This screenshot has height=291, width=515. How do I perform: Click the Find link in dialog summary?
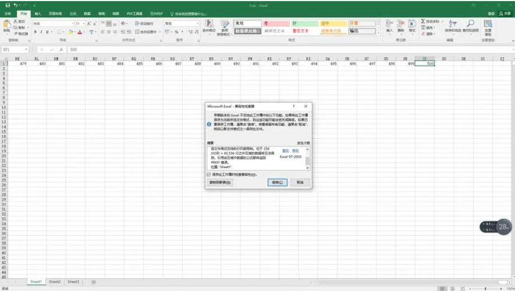[285, 151]
